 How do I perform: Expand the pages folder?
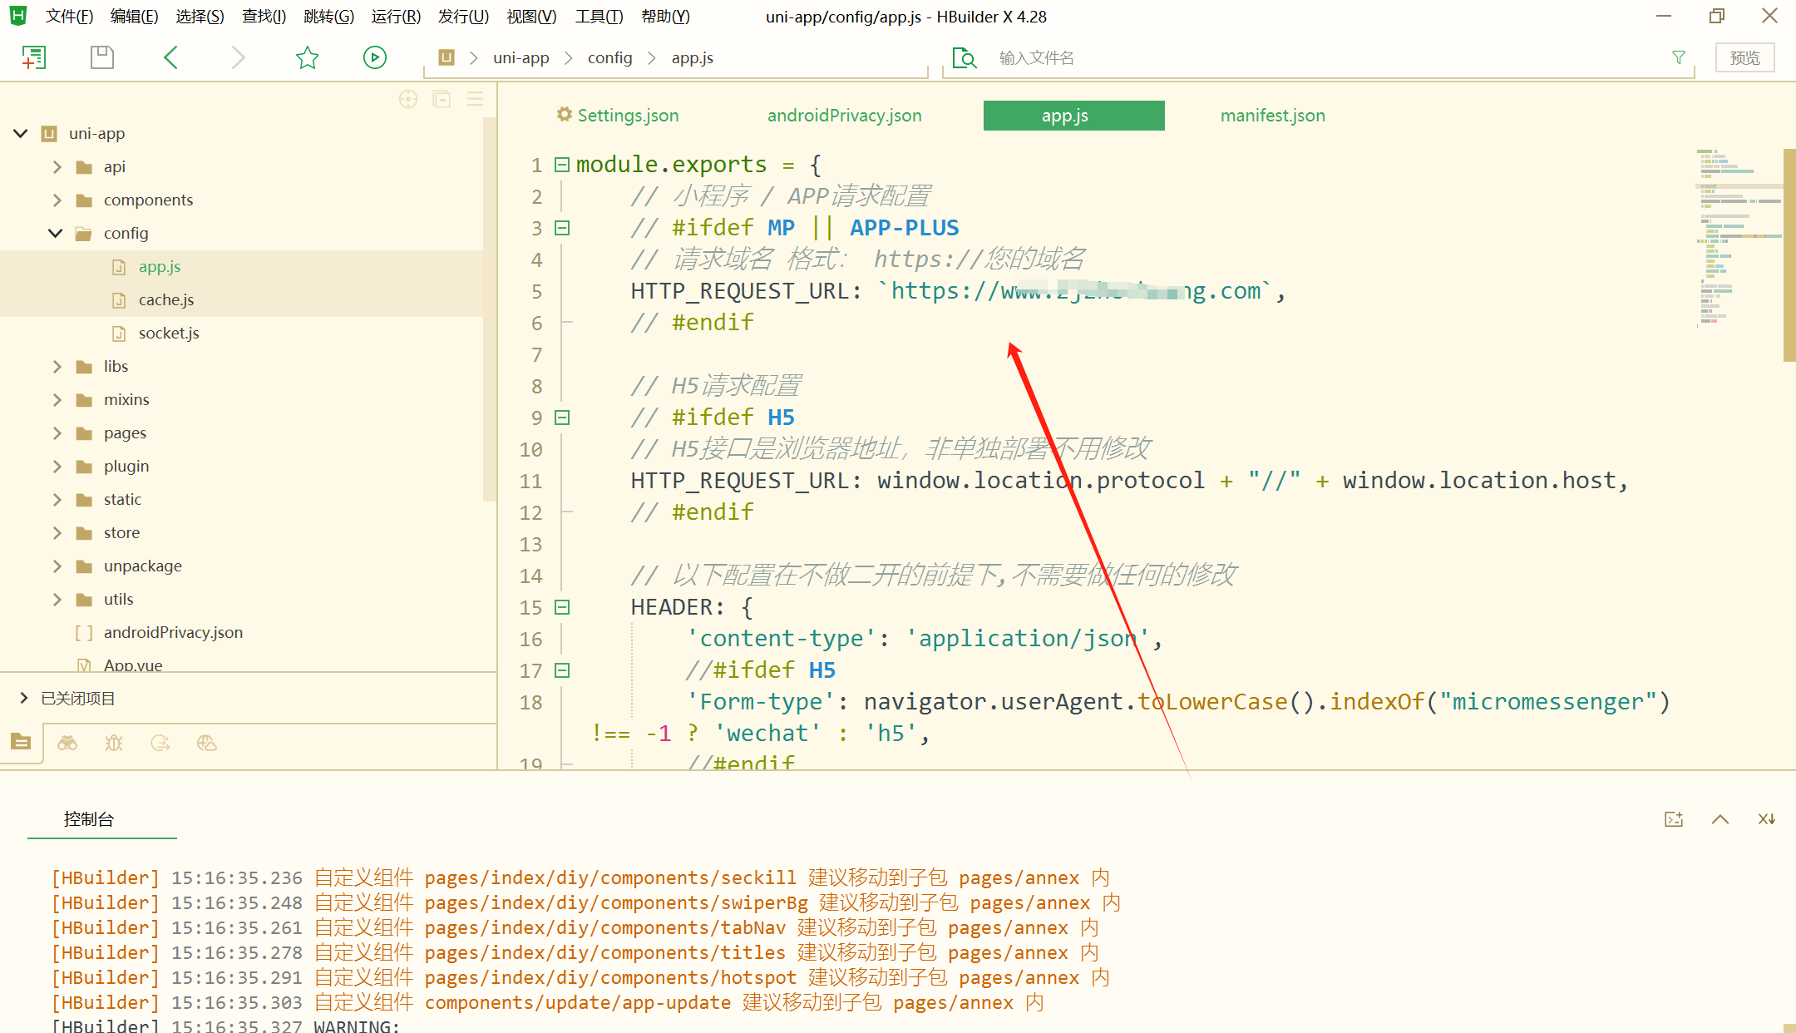click(57, 432)
